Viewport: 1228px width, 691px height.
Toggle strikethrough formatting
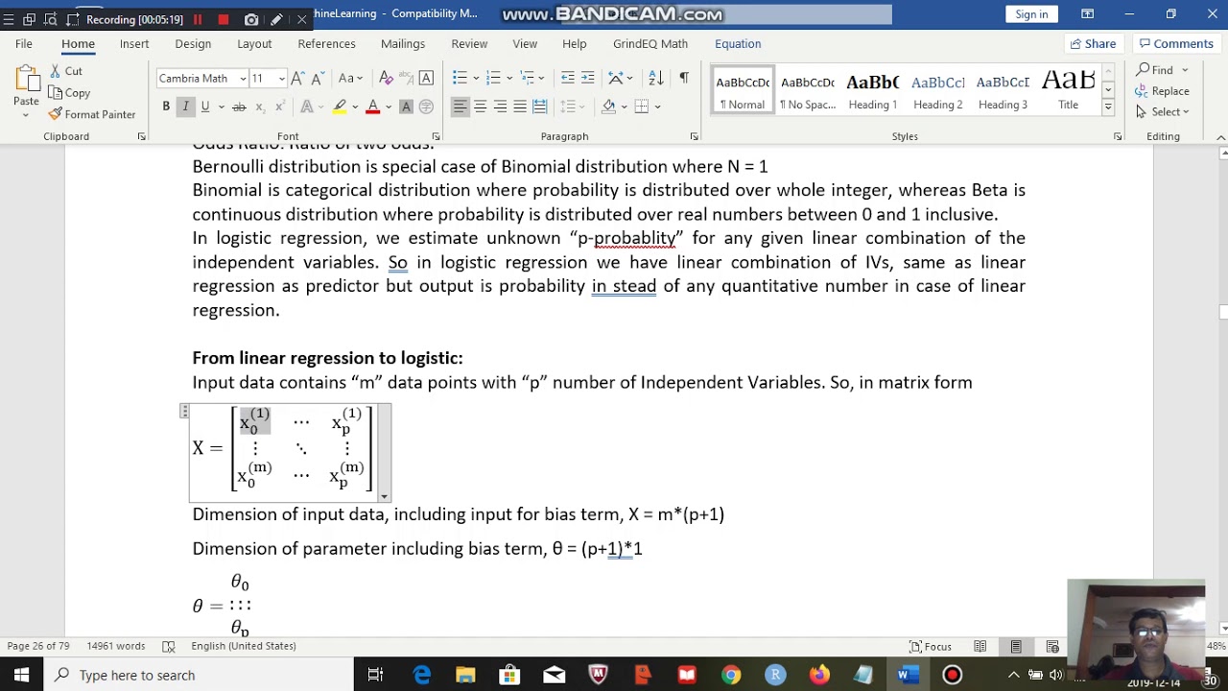[239, 107]
